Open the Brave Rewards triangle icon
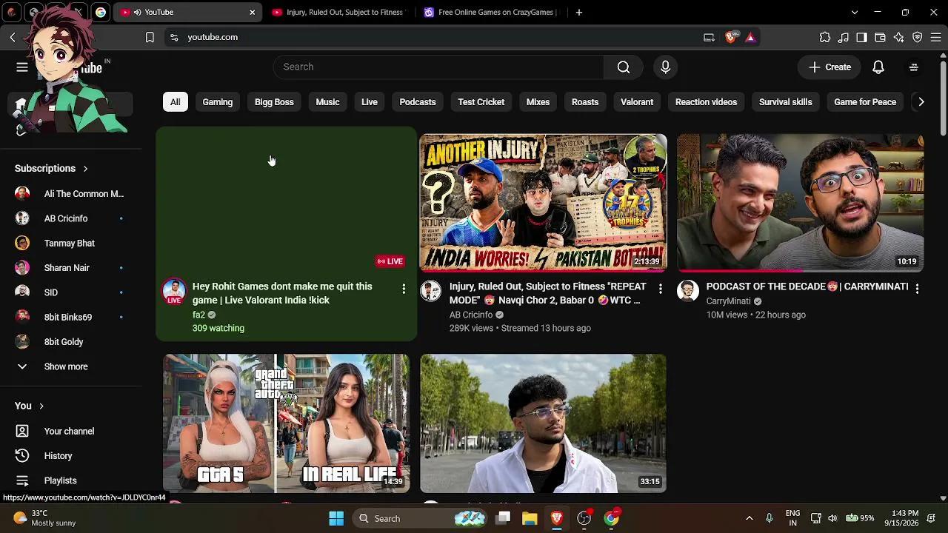 [750, 37]
